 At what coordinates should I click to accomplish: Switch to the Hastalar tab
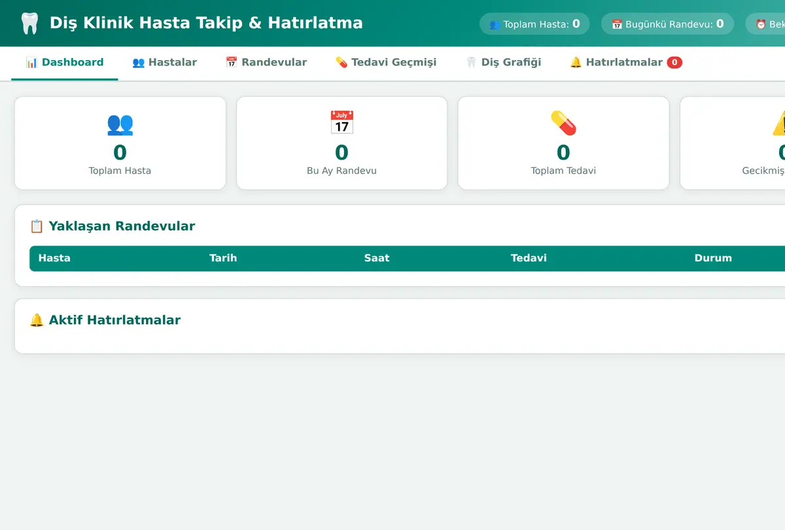(x=164, y=63)
